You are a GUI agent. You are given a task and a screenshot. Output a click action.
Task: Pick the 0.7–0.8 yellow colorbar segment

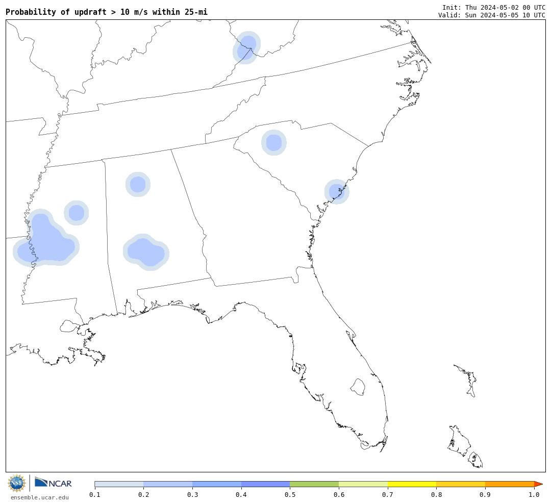point(412,484)
